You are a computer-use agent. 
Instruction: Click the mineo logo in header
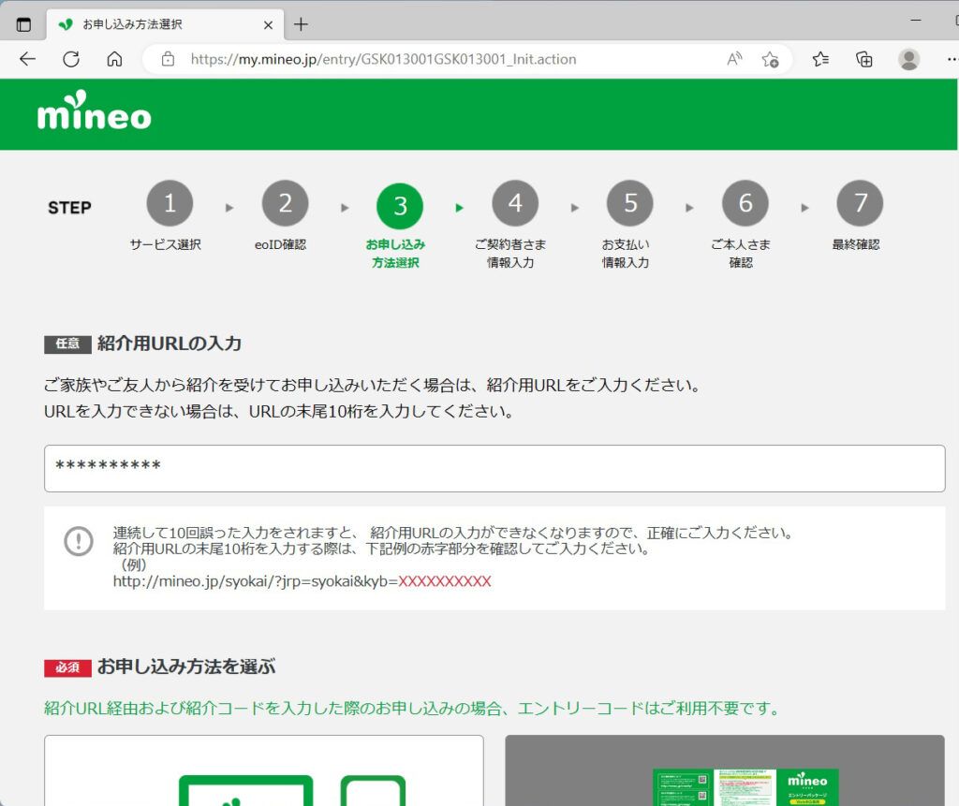(x=95, y=110)
